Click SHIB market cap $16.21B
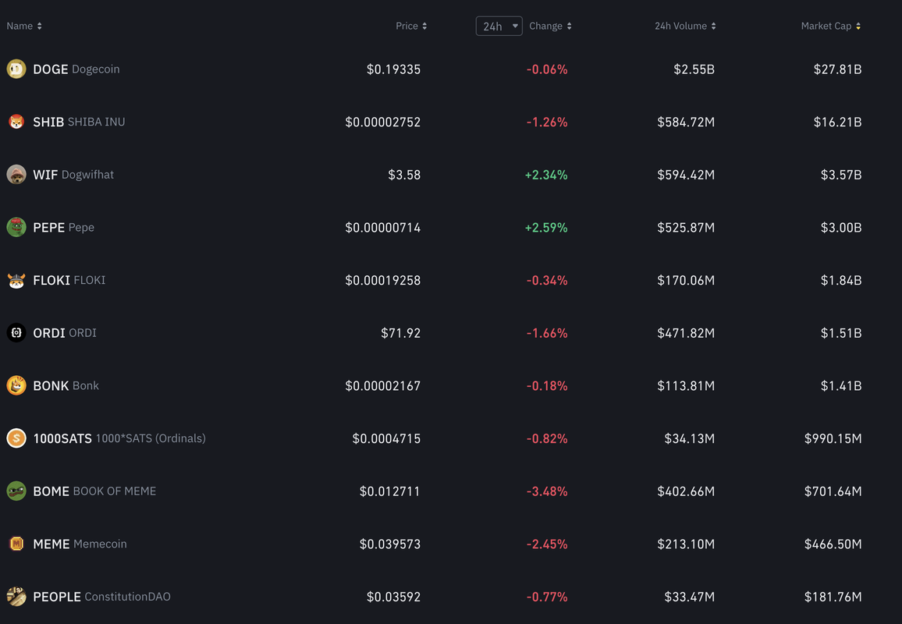This screenshot has width=902, height=624. (x=837, y=122)
